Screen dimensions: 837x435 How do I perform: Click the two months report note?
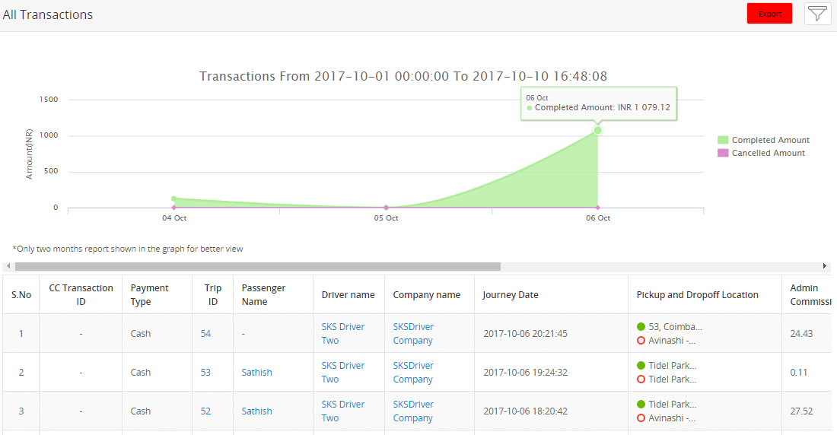coord(128,249)
